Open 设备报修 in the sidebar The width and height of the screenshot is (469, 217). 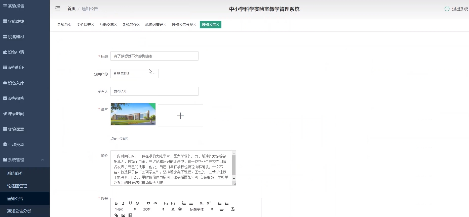[16, 98]
